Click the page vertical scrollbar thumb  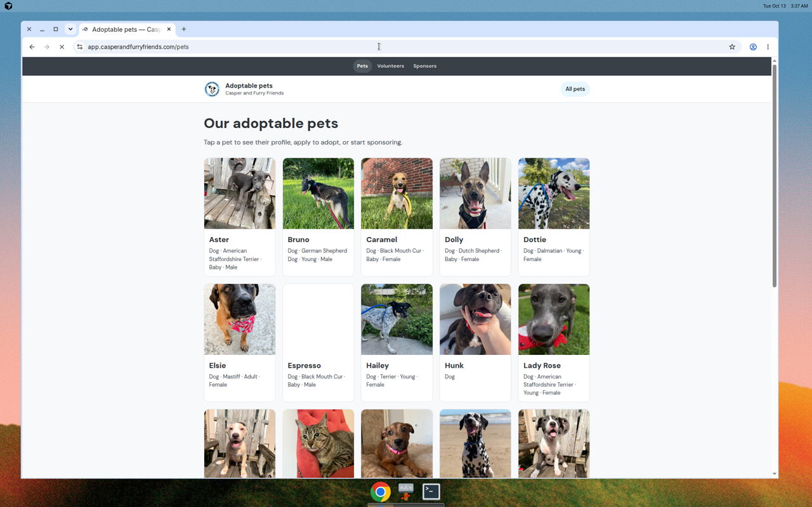pos(775,176)
